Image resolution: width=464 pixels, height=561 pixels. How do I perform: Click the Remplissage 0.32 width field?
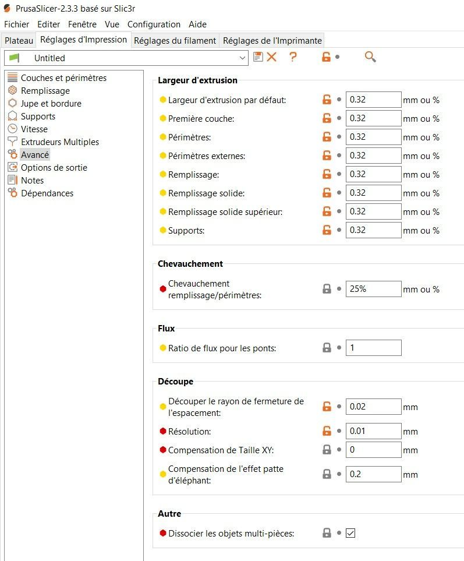tap(373, 174)
